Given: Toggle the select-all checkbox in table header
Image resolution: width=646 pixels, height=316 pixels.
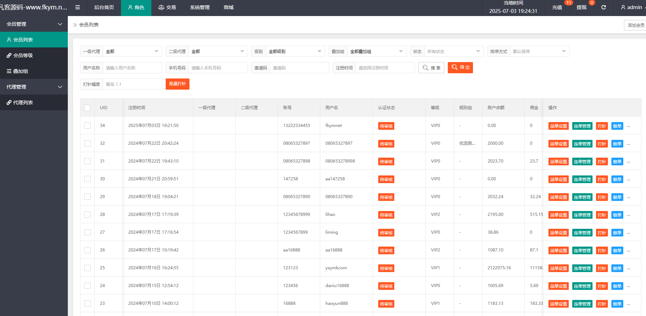Looking at the screenshot, I should 87,108.
